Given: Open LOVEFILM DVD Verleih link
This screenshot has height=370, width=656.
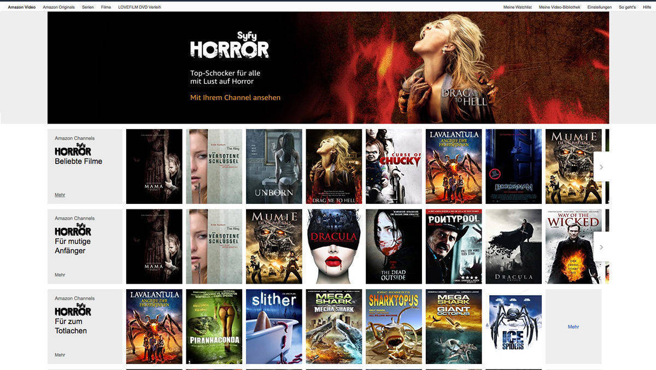Looking at the screenshot, I should point(139,7).
